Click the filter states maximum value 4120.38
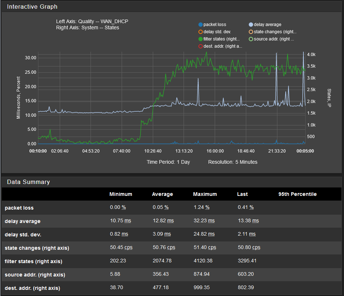Image resolution: width=344 pixels, height=296 pixels. [203, 261]
